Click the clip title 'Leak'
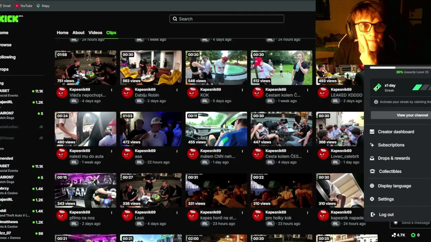The height and width of the screenshot is (242, 431). tap(139, 218)
